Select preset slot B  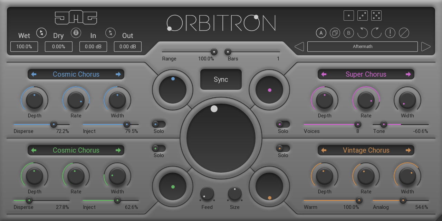point(348,33)
